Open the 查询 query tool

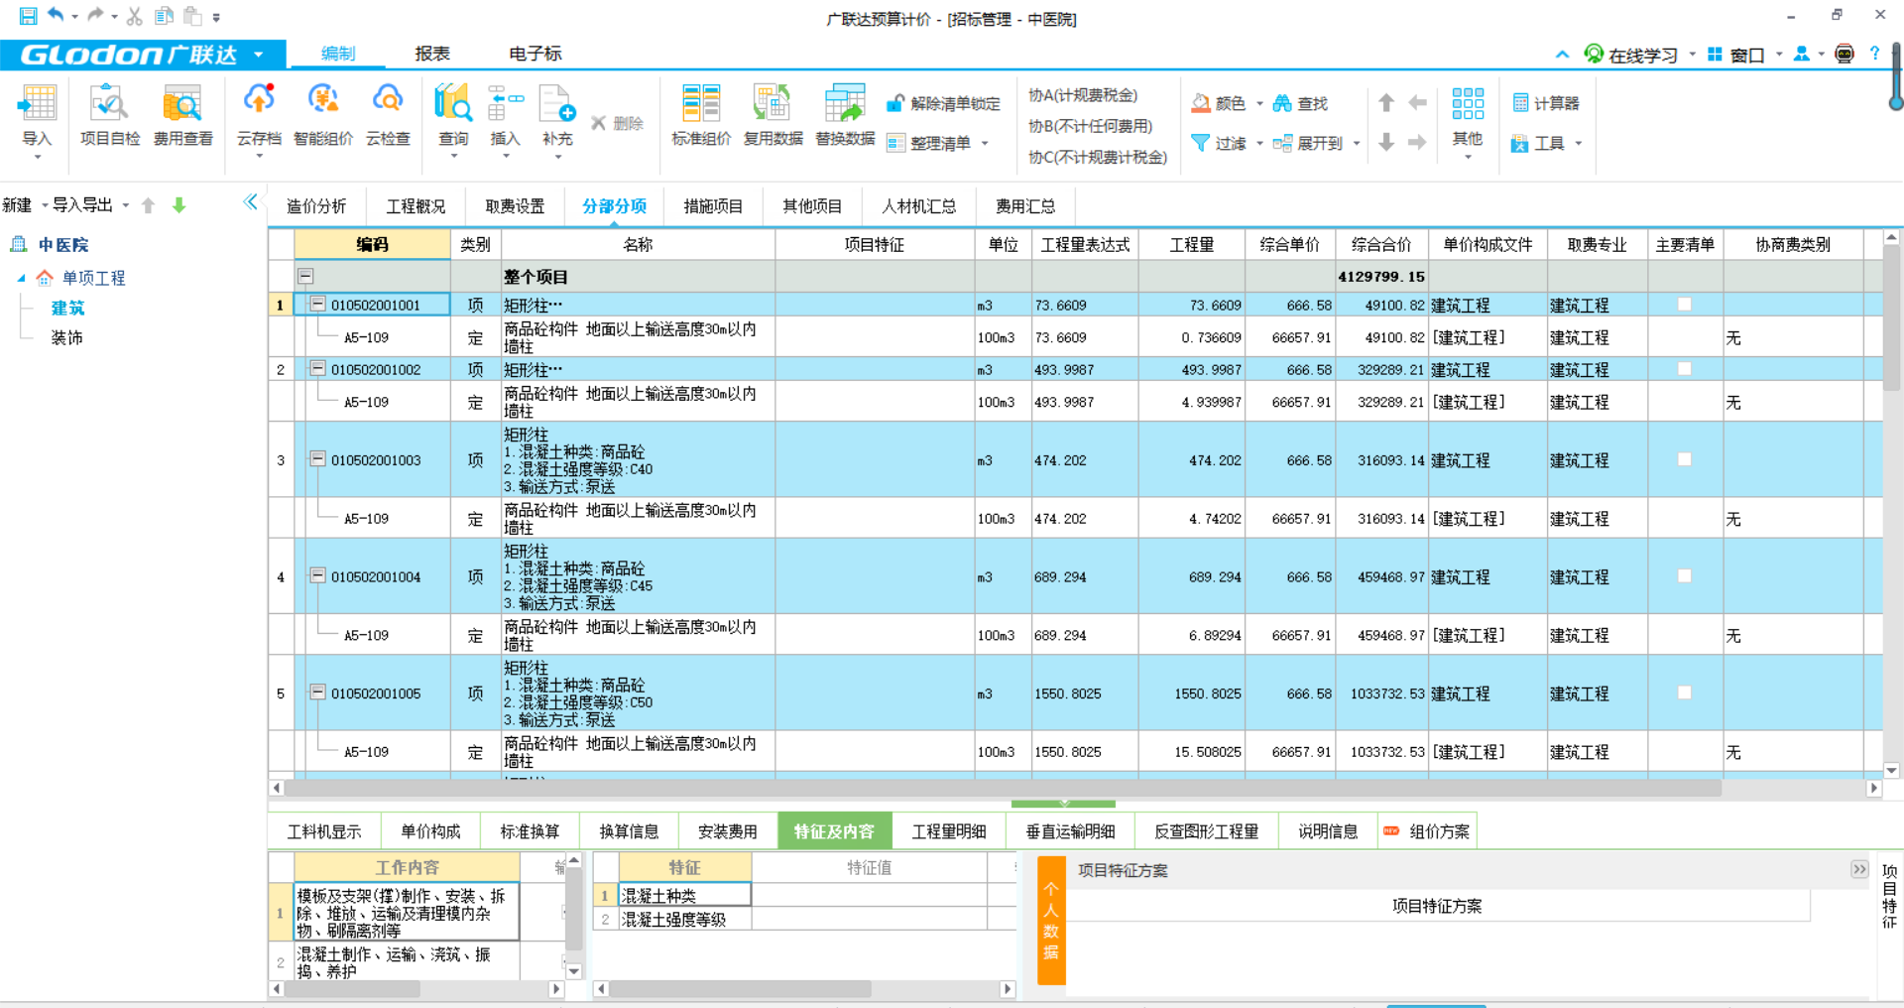click(453, 116)
